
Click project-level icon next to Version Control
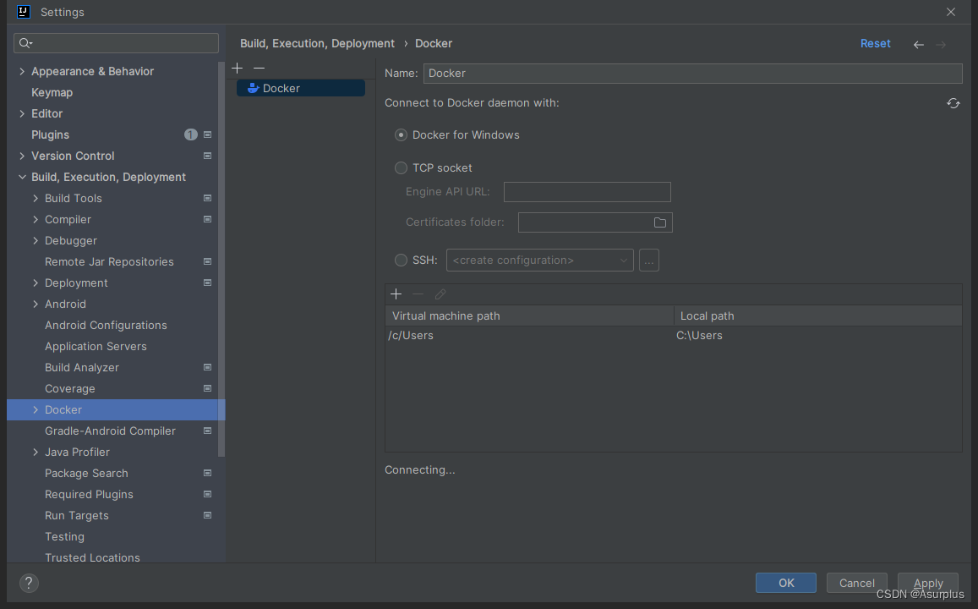click(x=208, y=156)
